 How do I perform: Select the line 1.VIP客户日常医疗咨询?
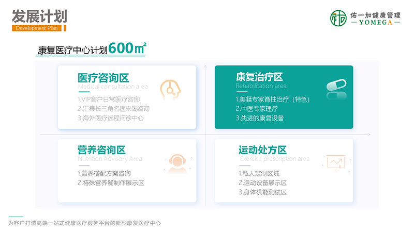coord(109,99)
